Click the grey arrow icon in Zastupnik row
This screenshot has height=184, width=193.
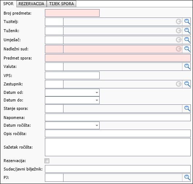(x=179, y=84)
